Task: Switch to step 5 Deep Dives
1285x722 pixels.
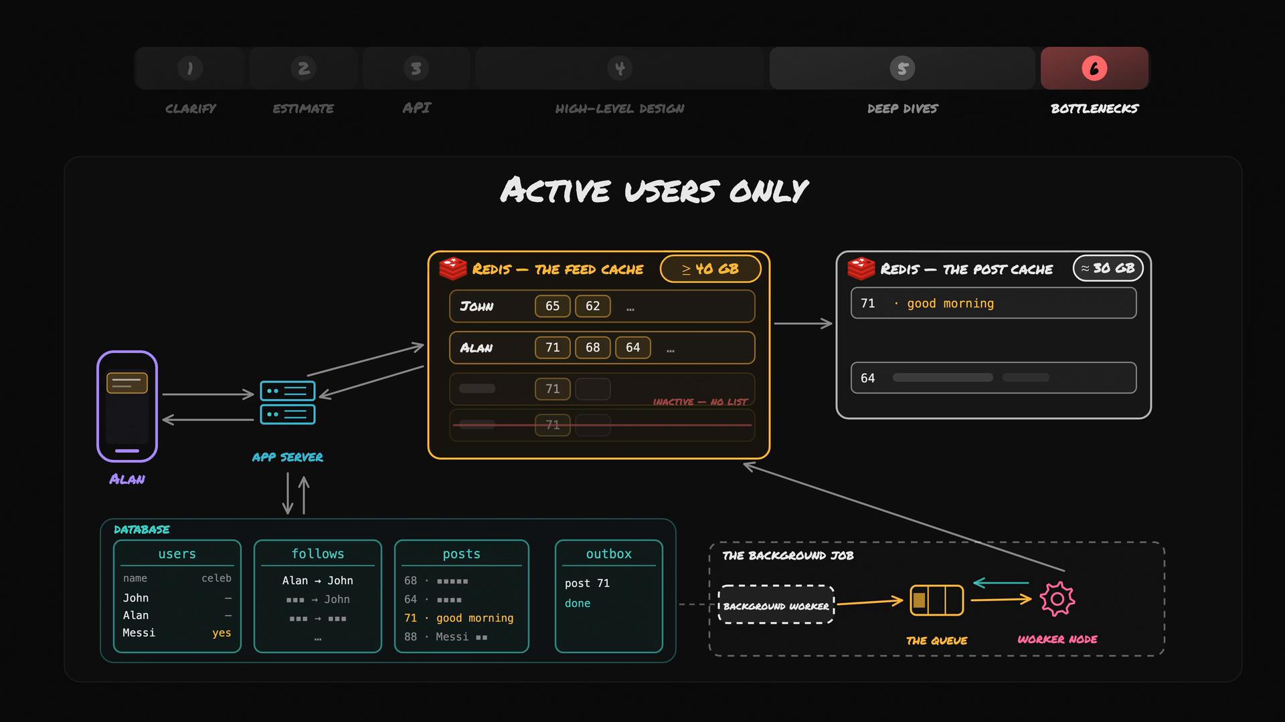Action: 902,68
